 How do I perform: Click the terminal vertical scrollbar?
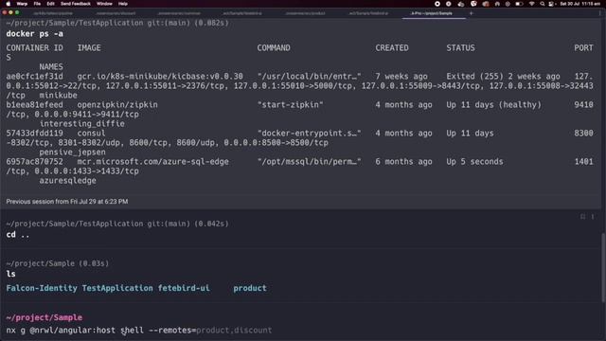603,268
